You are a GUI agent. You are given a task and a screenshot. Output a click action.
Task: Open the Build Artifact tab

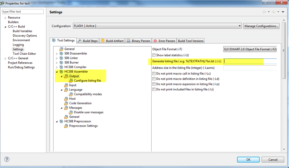(x=112, y=41)
